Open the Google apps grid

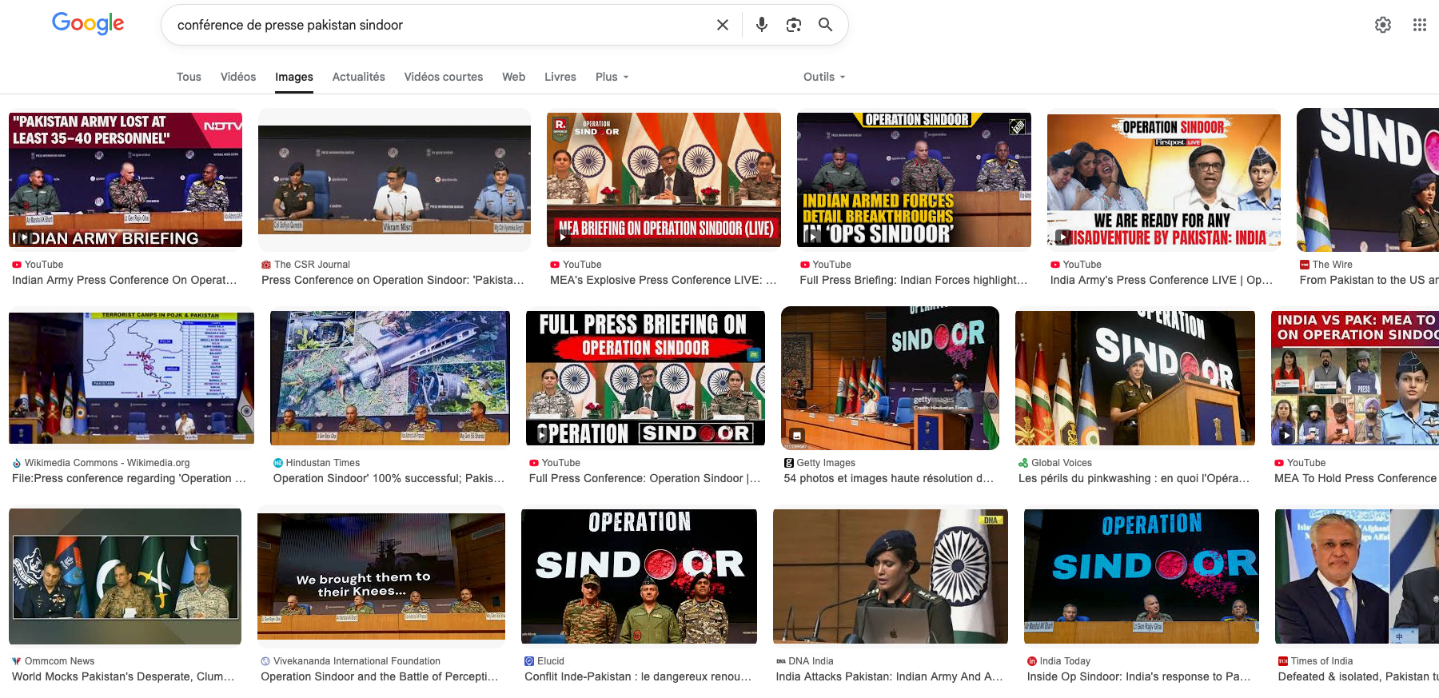(1419, 25)
